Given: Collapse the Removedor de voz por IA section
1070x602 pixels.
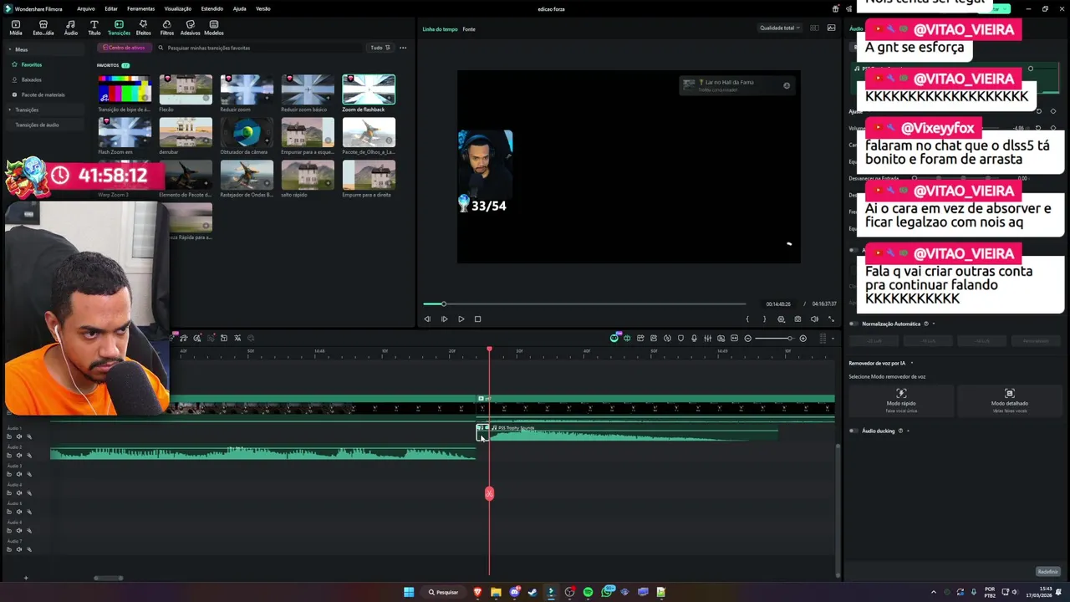Looking at the screenshot, I should tap(912, 363).
